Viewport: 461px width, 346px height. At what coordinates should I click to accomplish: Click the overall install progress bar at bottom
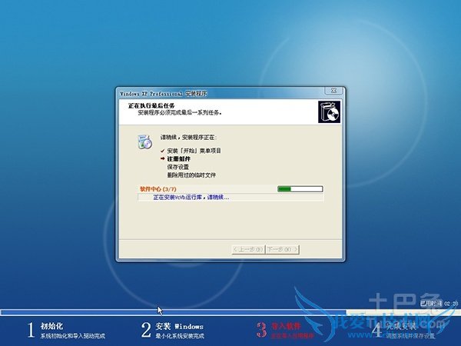(x=230, y=312)
